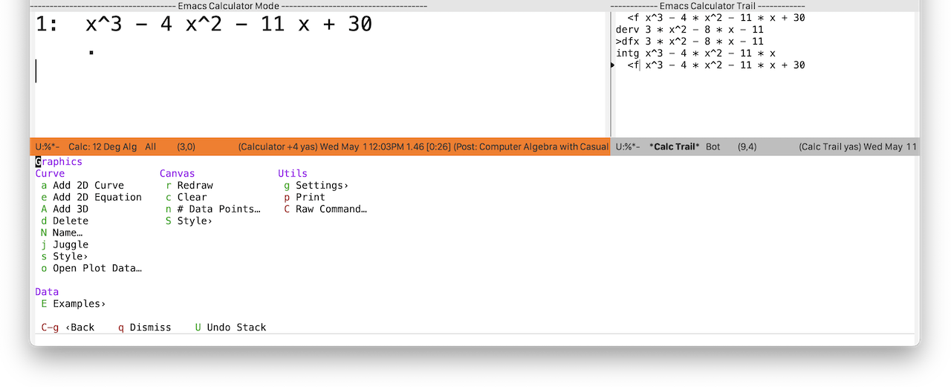Click Emacs Calculator Trail header line
Viewport: 951px width, 387px height.
(707, 5)
